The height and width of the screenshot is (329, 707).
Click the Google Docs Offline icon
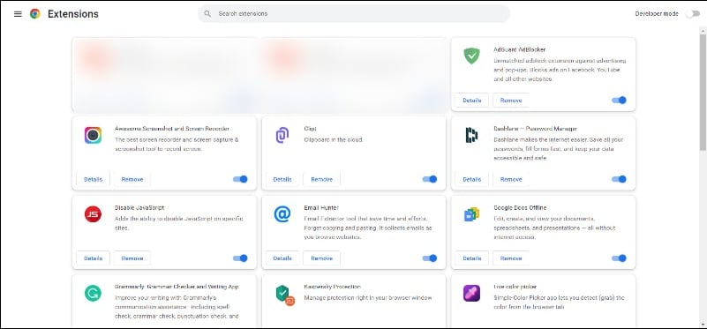pyautogui.click(x=471, y=214)
